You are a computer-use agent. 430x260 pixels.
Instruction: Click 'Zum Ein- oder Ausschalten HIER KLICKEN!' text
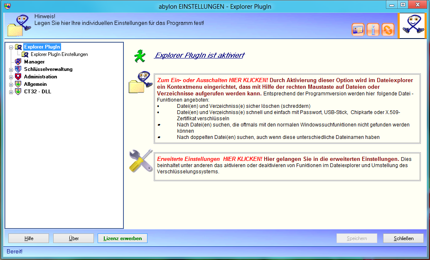click(x=213, y=80)
